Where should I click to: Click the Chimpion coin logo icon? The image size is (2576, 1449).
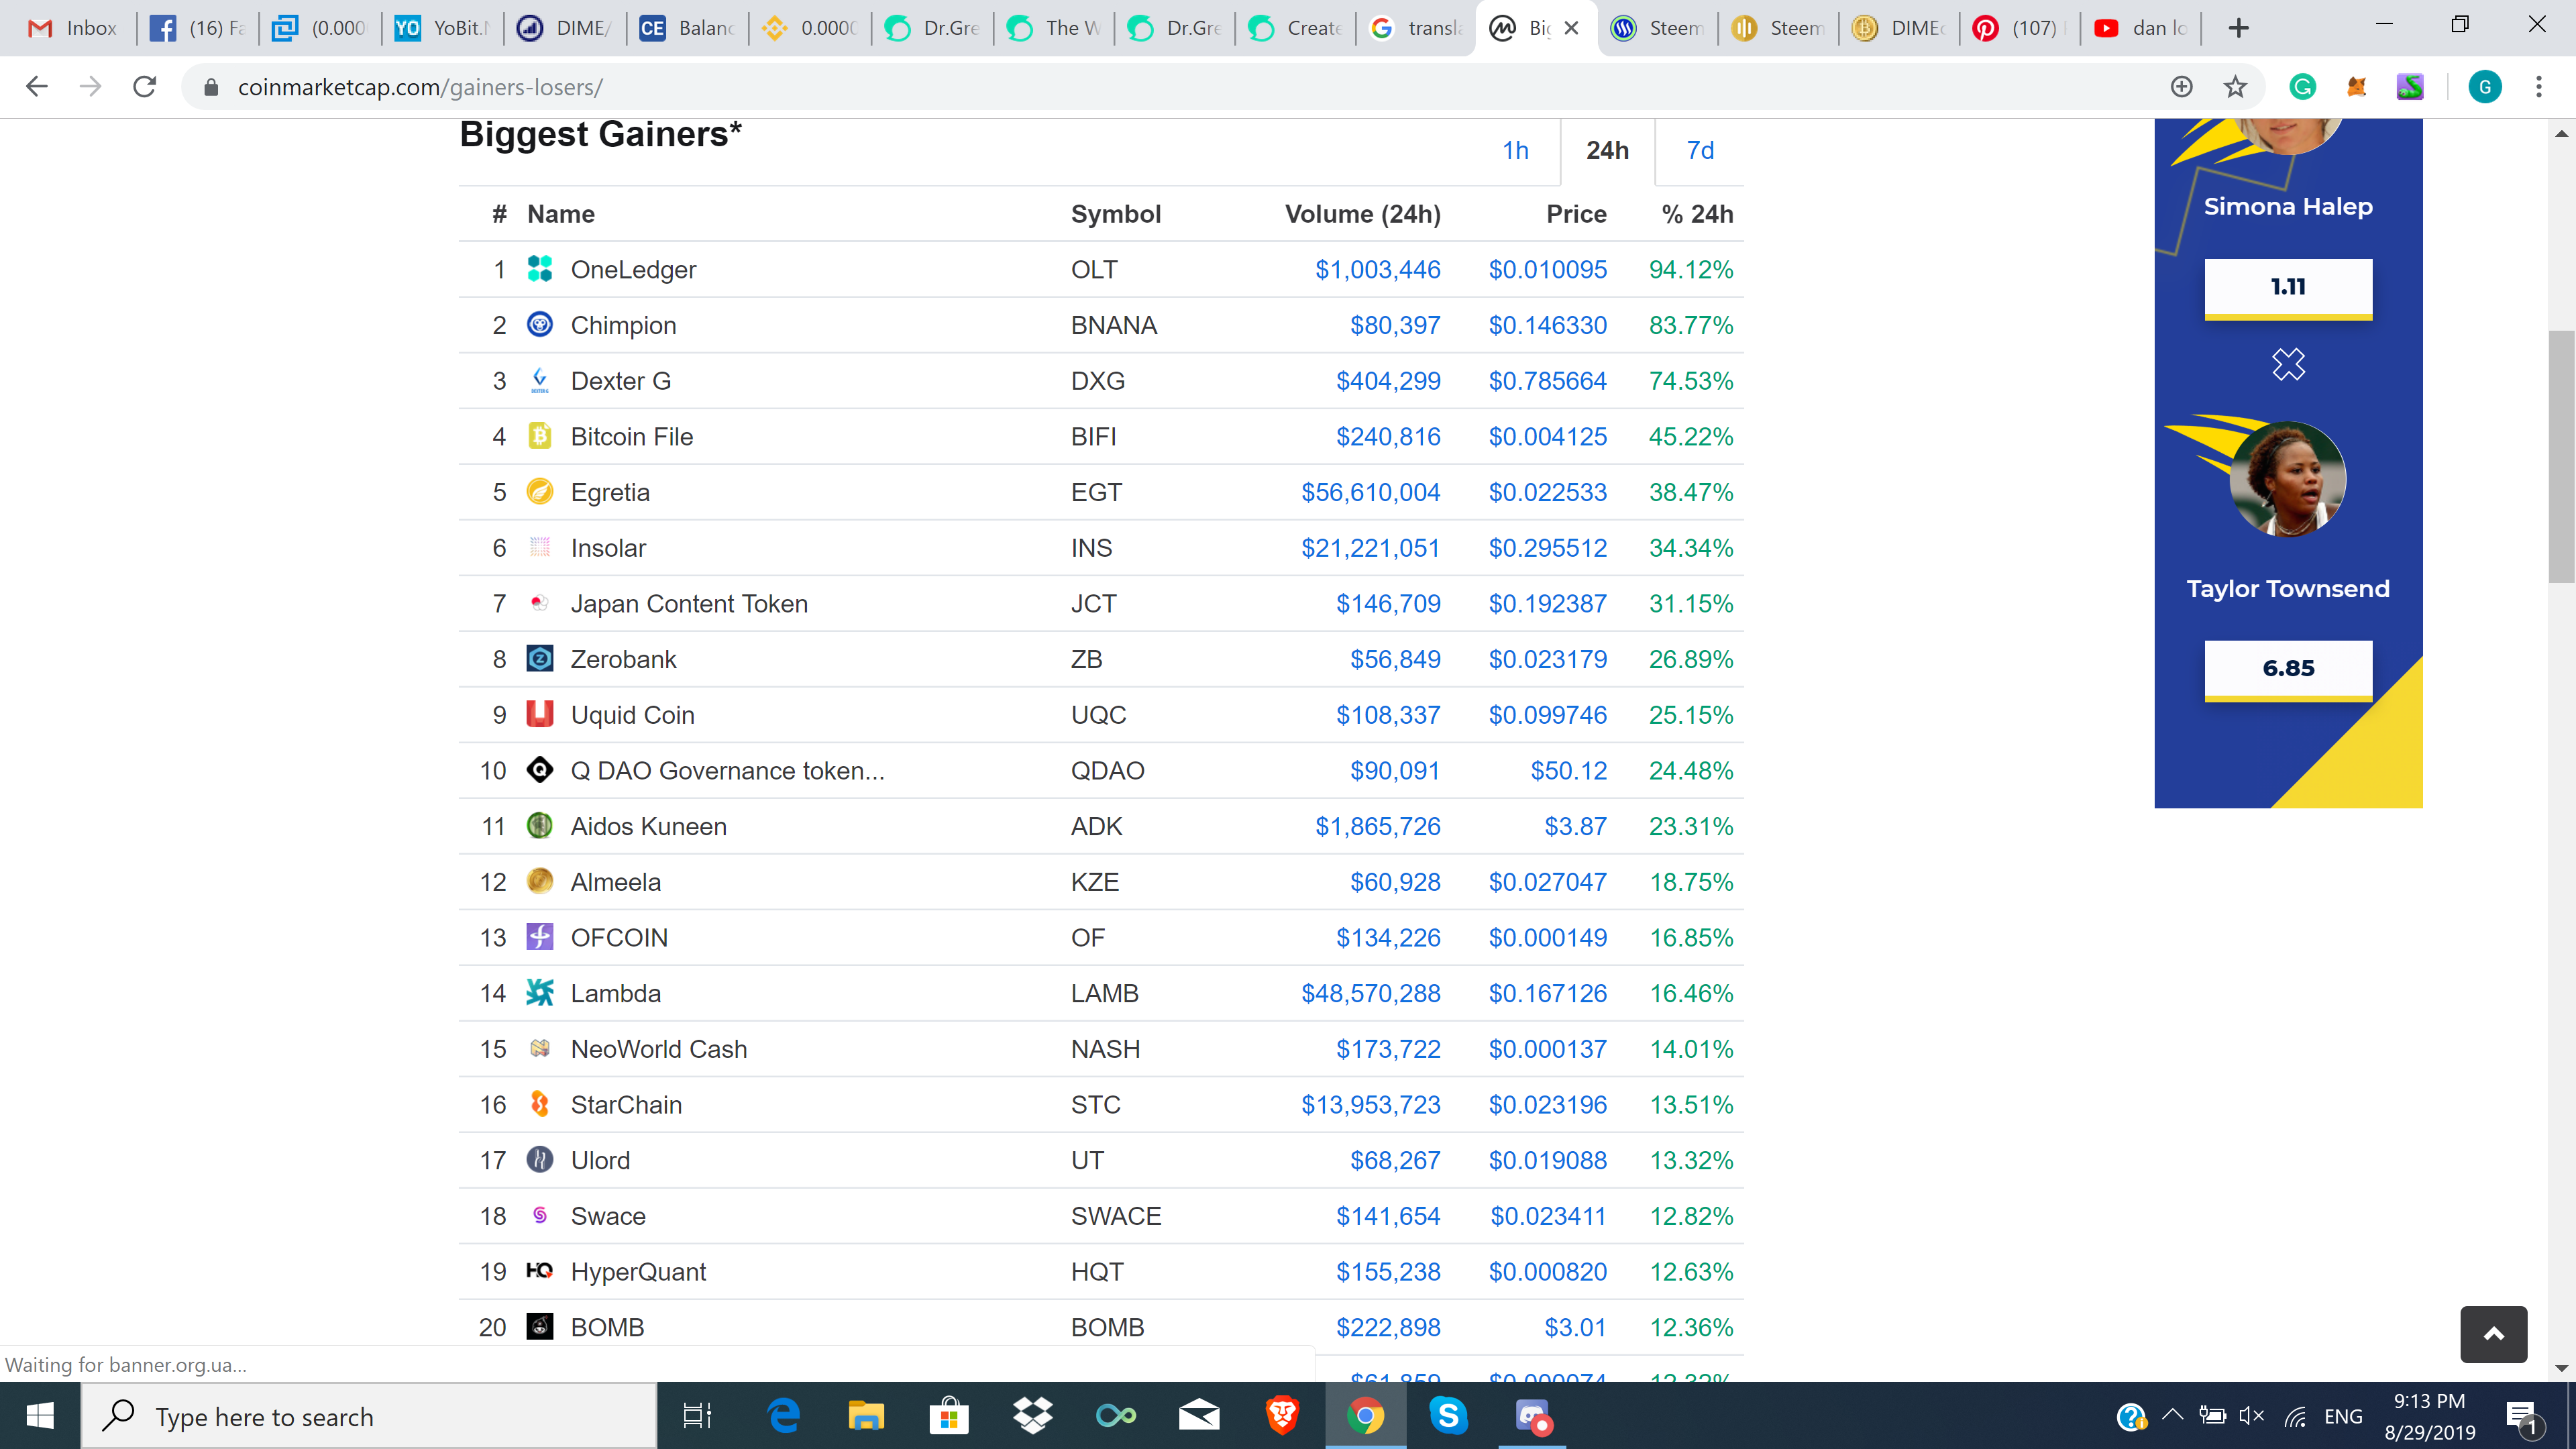[x=539, y=324]
